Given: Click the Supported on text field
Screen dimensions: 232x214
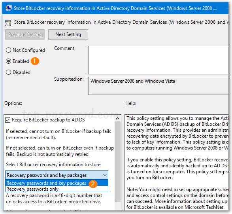Looking at the screenshot, I should tap(158, 86).
